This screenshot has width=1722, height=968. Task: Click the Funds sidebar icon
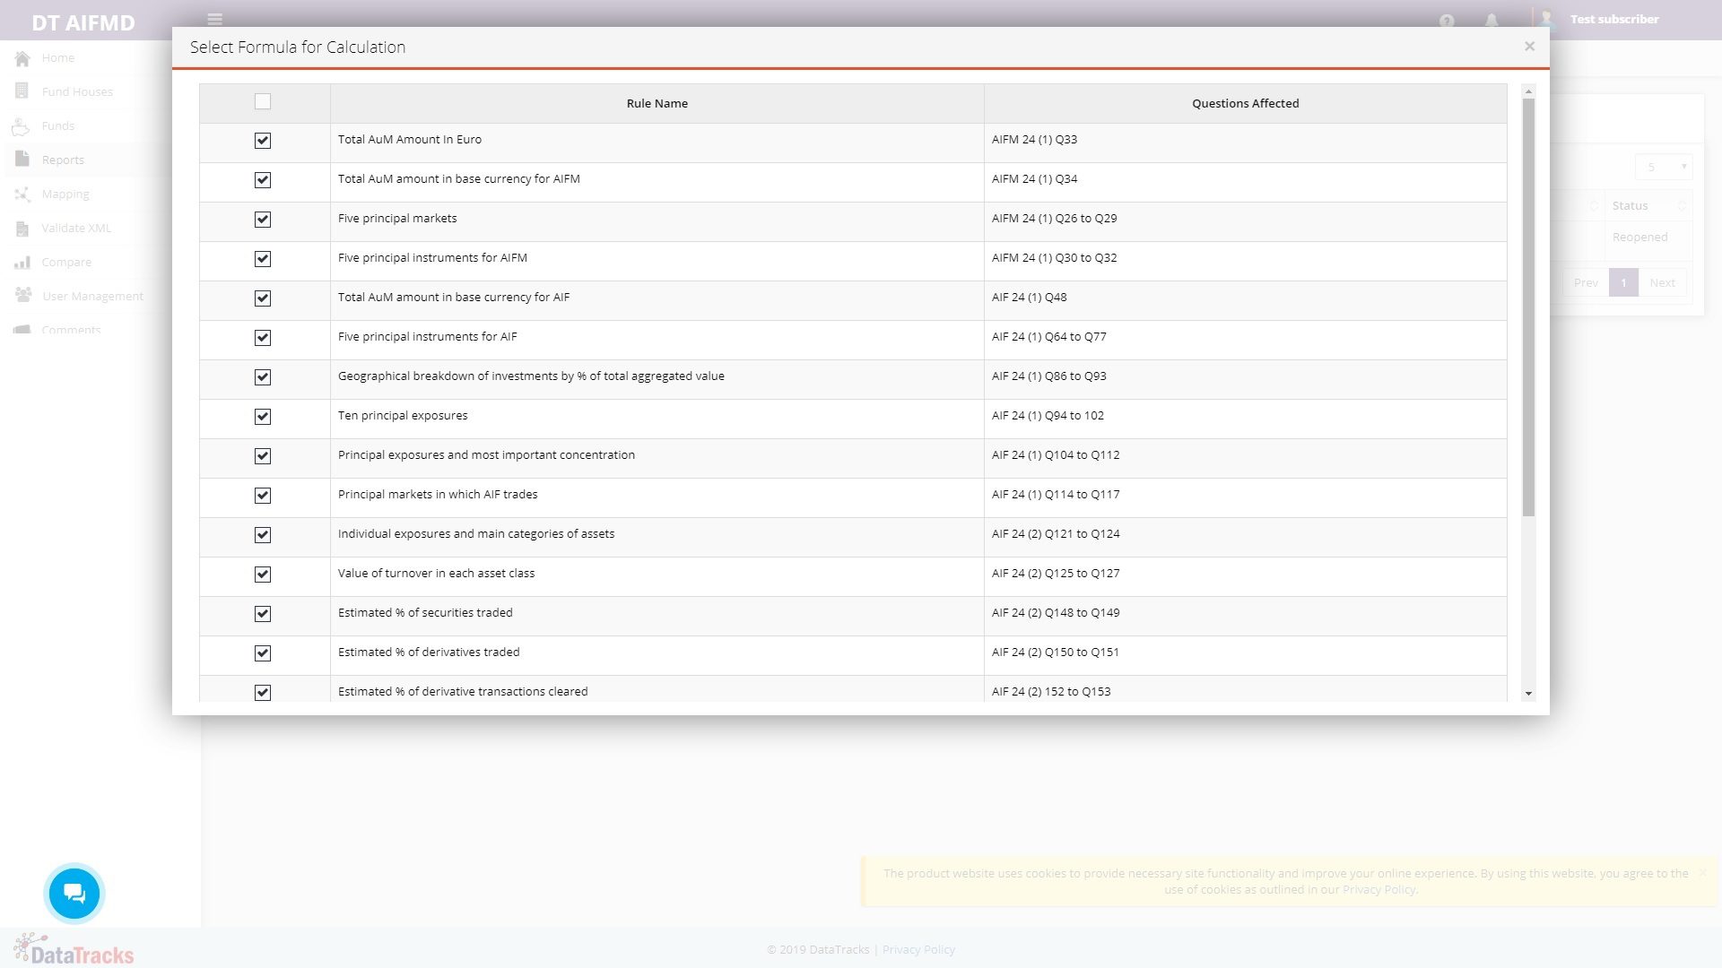coord(22,126)
